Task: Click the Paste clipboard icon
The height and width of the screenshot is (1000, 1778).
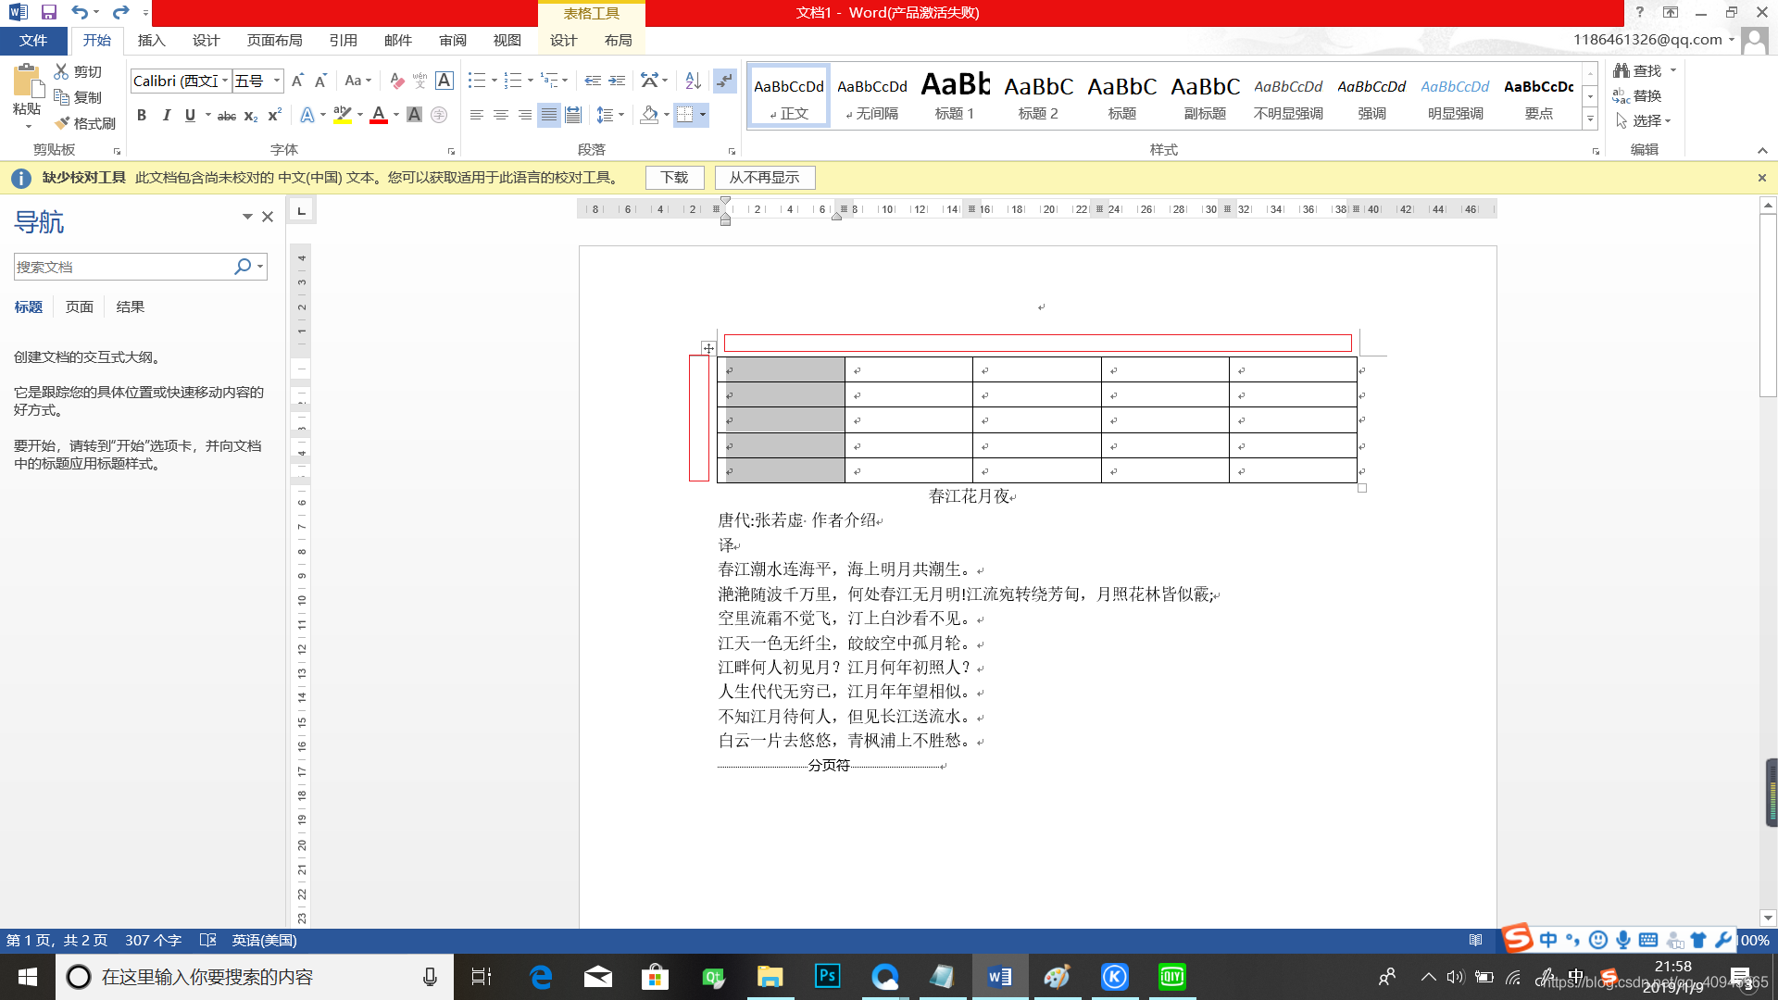Action: (x=27, y=81)
